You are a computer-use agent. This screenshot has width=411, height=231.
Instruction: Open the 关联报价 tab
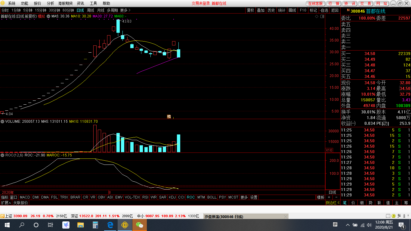(20, 203)
